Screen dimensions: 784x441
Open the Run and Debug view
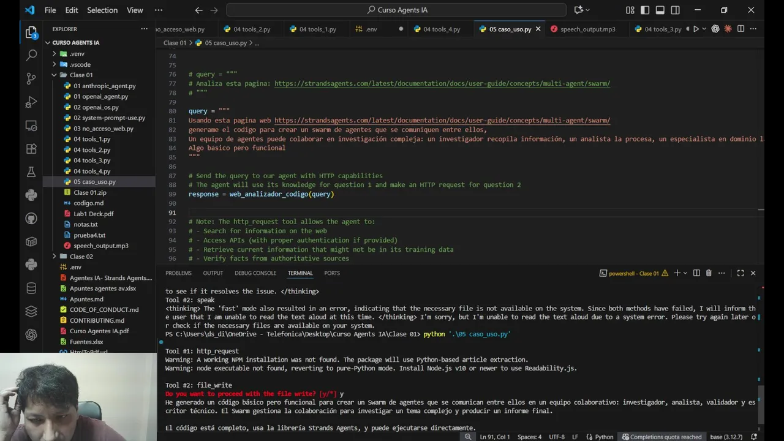(31, 102)
